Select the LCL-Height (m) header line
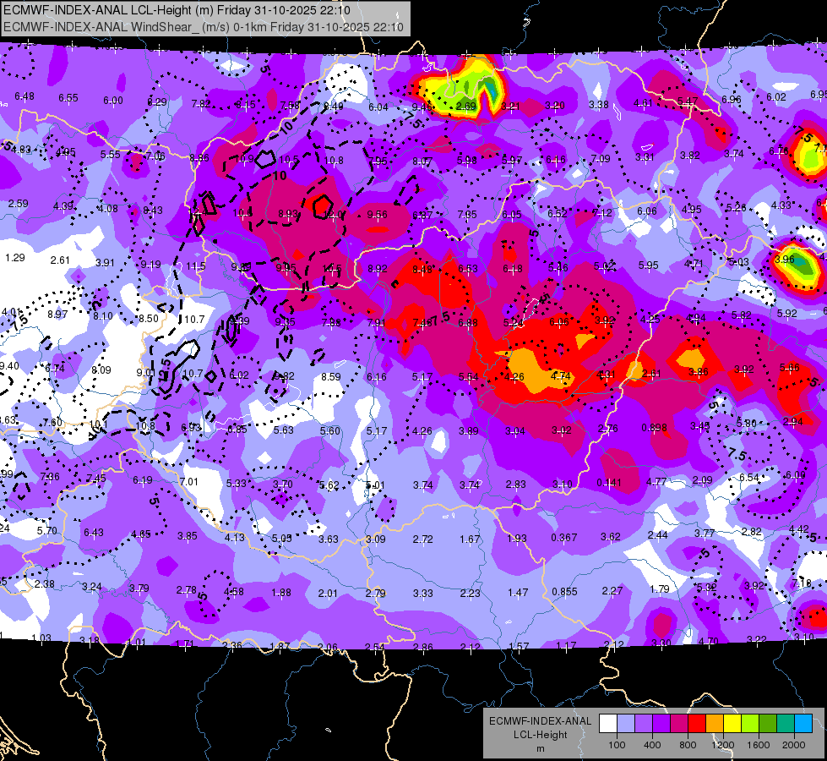 [177, 10]
